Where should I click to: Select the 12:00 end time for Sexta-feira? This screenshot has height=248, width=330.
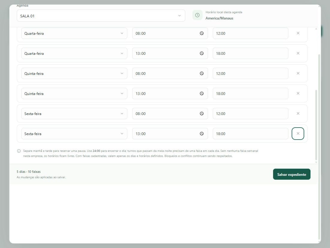pos(251,114)
